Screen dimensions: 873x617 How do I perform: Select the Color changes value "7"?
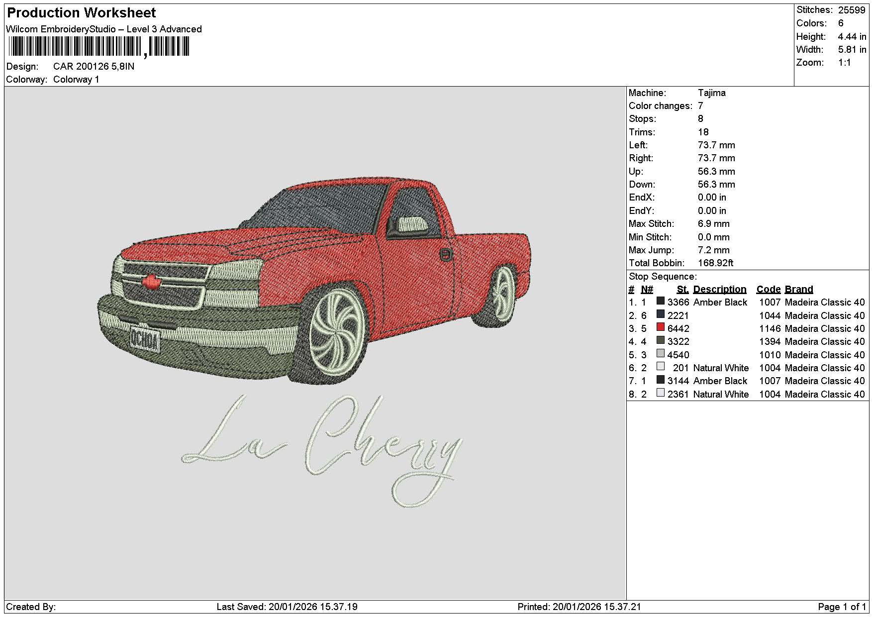pyautogui.click(x=700, y=106)
